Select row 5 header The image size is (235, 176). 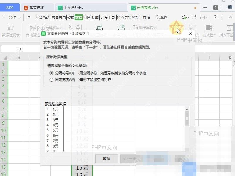tap(4, 94)
